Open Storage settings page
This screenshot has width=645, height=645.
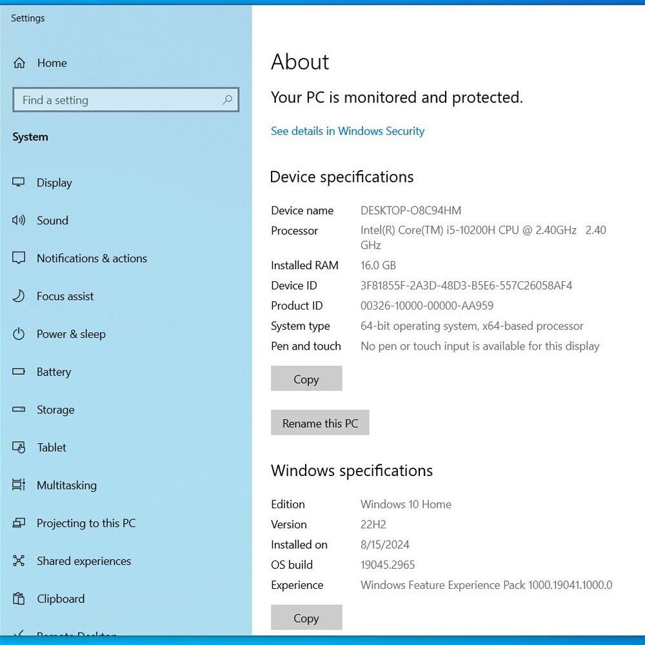[55, 410]
